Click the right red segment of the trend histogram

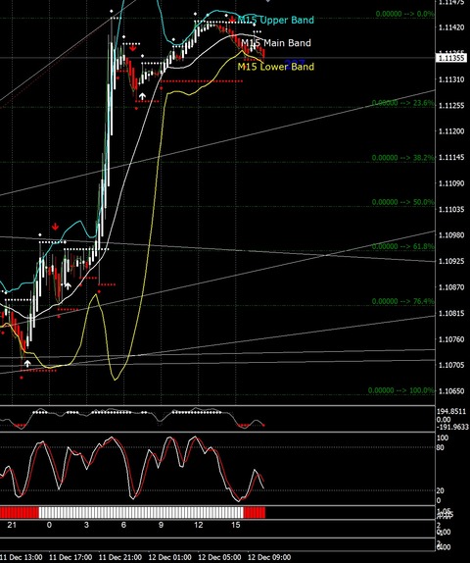click(255, 512)
